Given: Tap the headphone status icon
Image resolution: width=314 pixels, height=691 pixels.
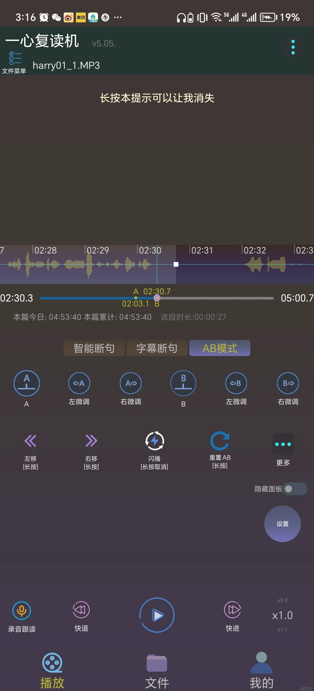Looking at the screenshot, I should (181, 18).
